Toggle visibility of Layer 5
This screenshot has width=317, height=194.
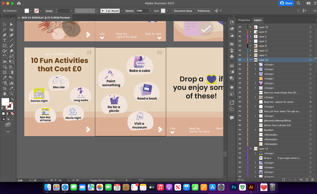click(x=240, y=37)
